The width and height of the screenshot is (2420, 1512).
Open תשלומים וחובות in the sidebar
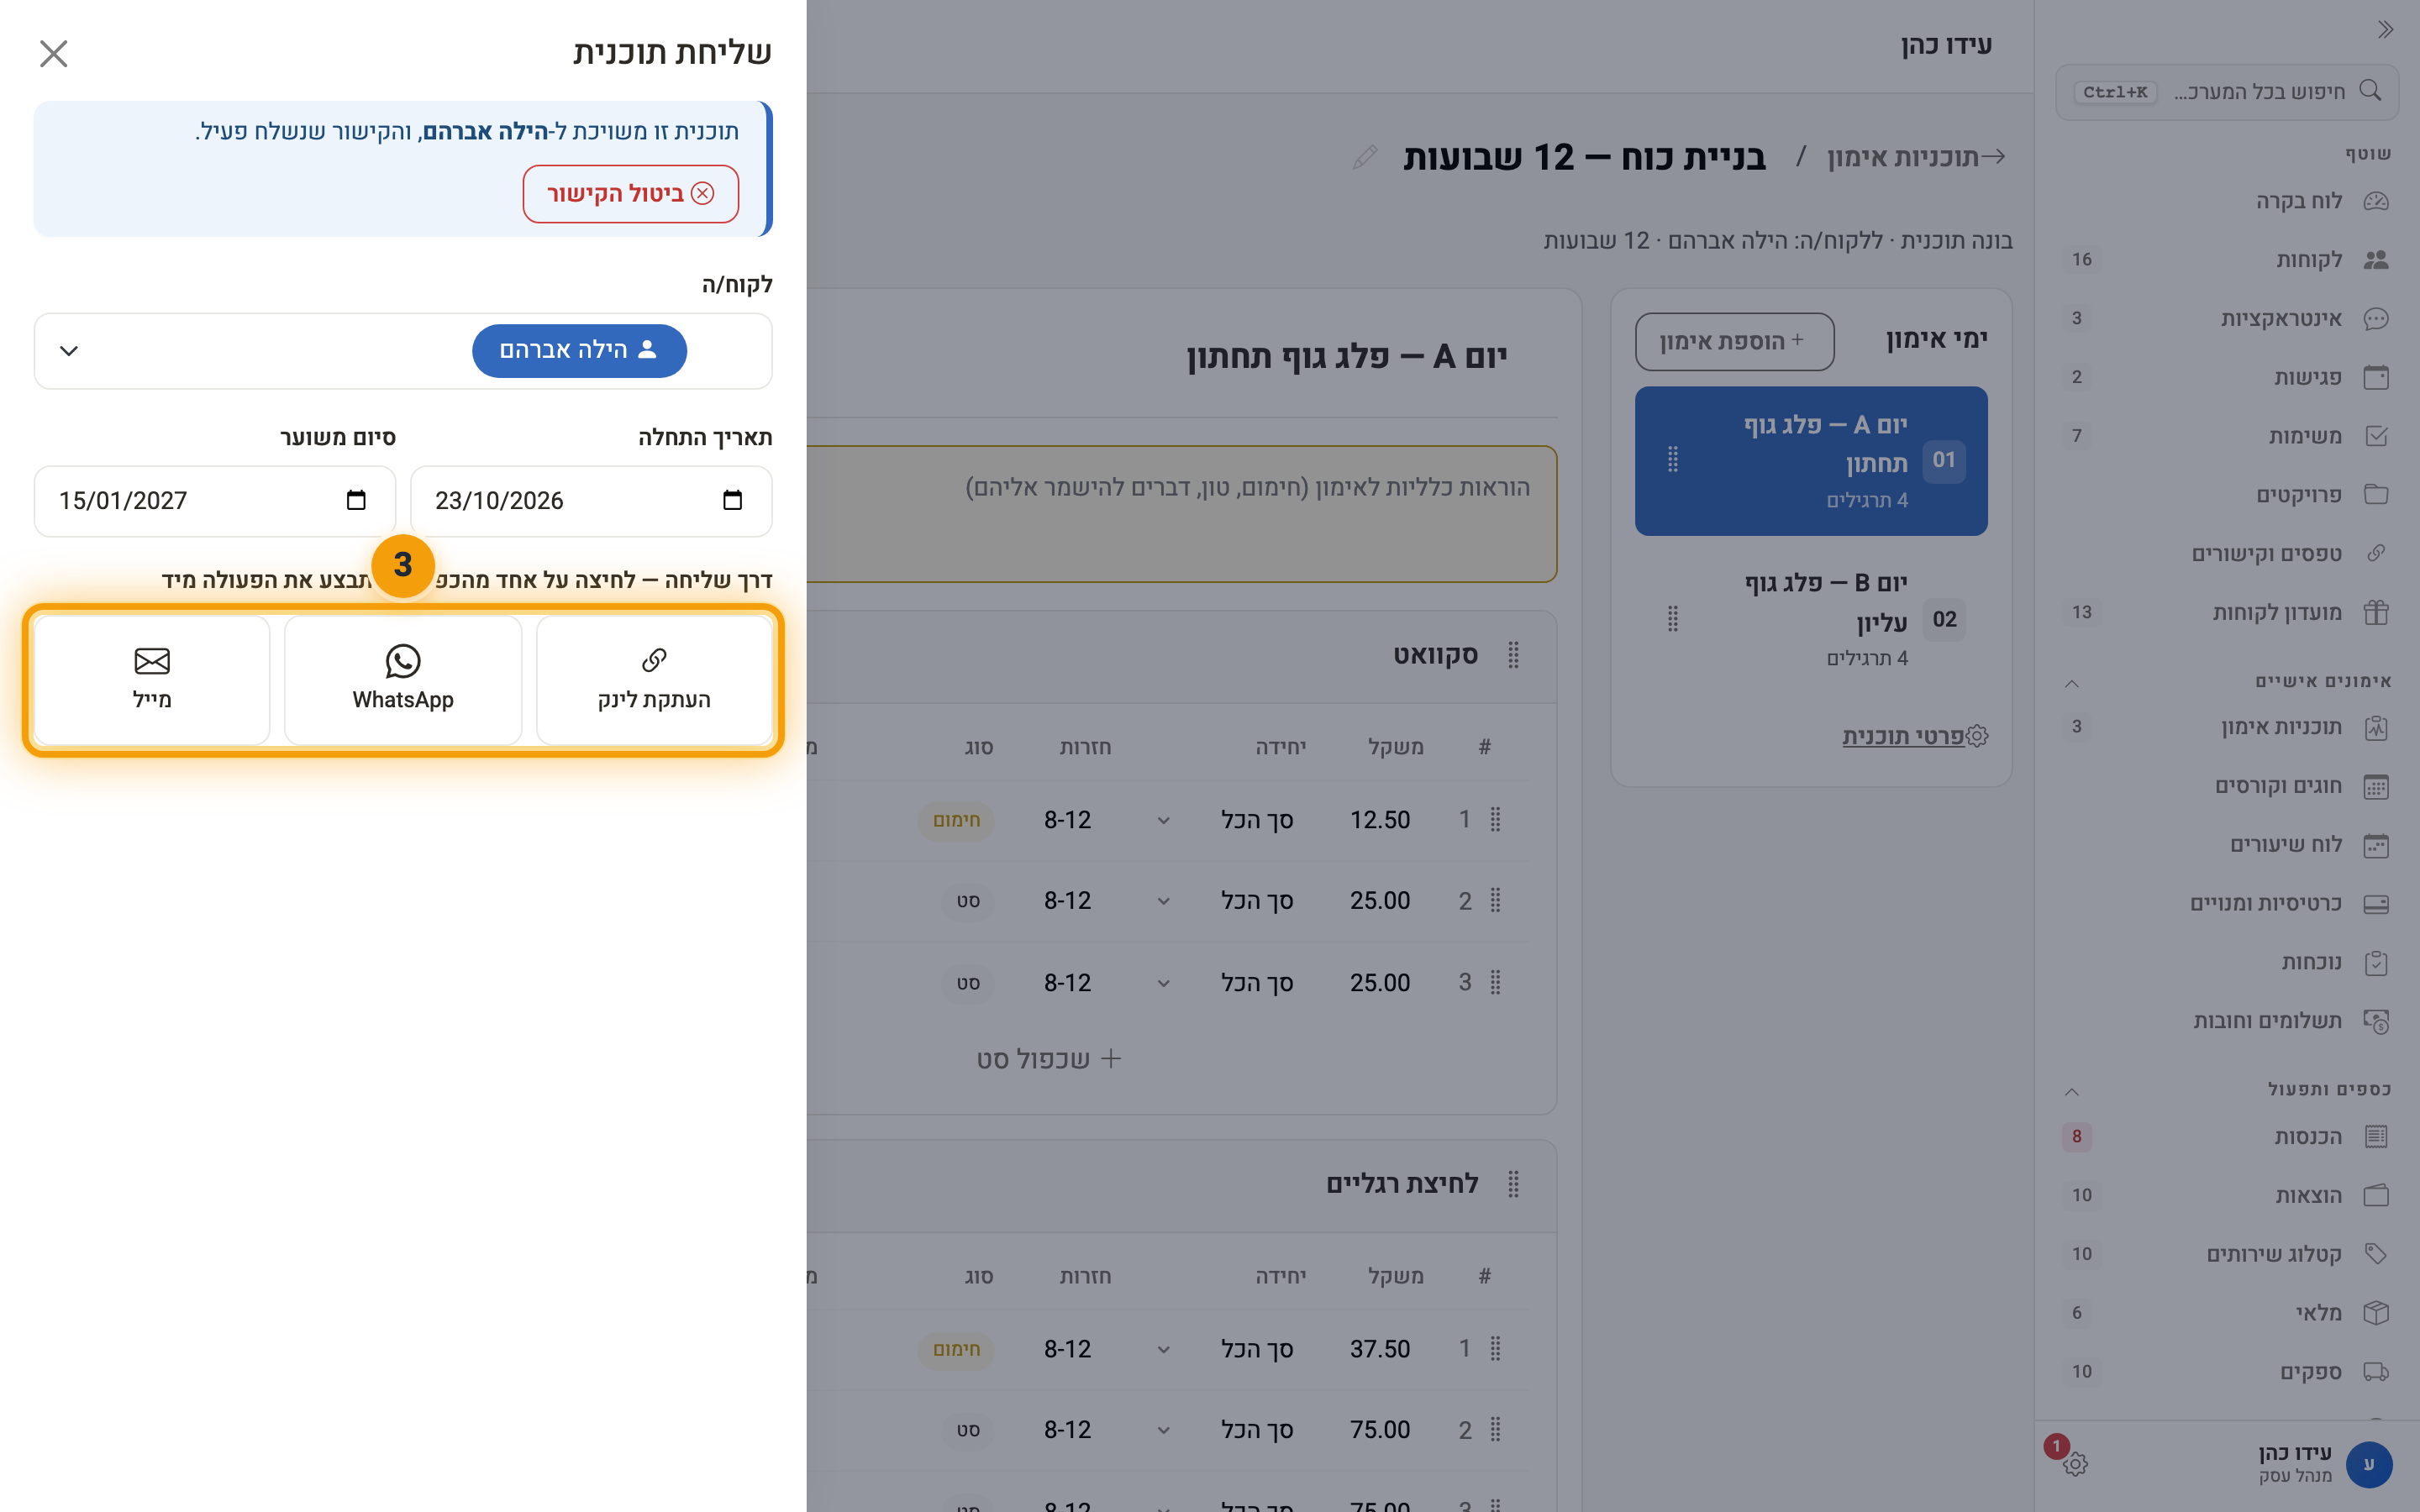coord(2227,1021)
